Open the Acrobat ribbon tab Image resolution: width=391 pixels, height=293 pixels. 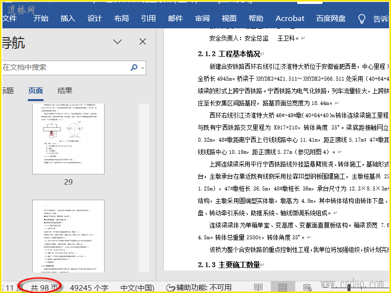tap(290, 19)
